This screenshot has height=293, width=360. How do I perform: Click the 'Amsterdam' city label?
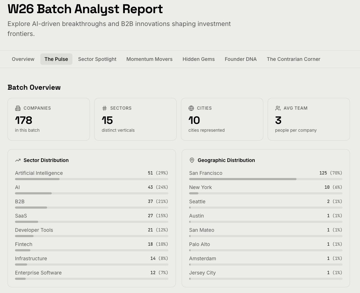203,258
